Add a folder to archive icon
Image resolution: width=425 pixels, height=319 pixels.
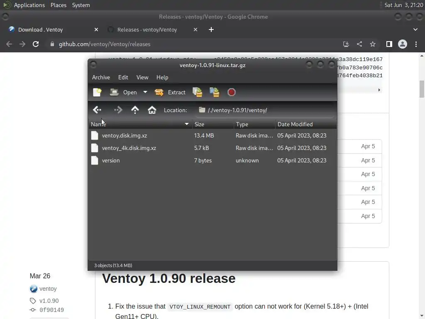coord(215,92)
